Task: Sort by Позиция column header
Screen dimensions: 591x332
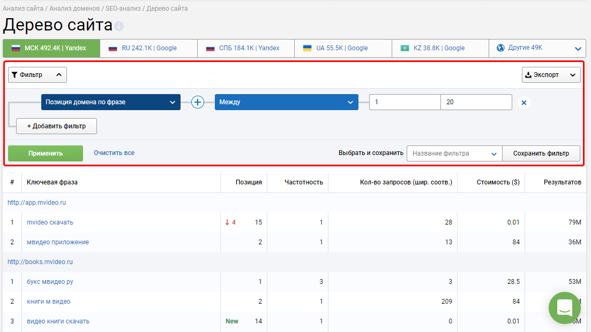Action: pos(249,182)
